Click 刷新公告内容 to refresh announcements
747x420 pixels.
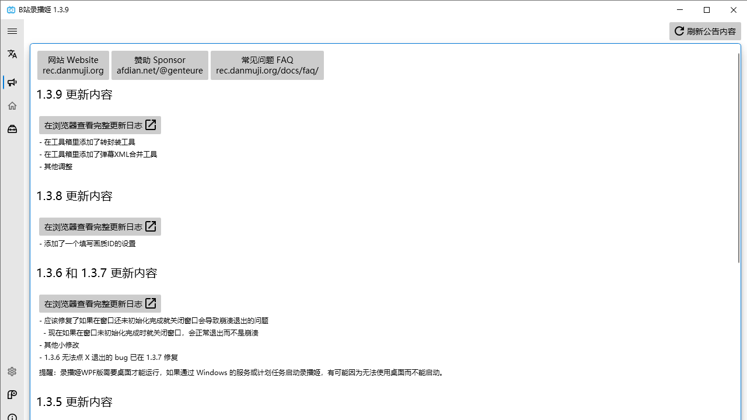click(705, 31)
